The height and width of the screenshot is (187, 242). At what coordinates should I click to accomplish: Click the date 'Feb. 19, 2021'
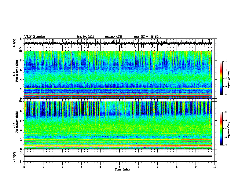(x=85, y=37)
